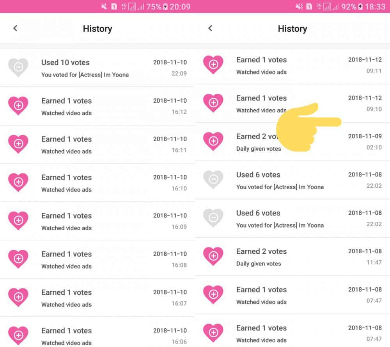The height and width of the screenshot is (347, 390).
Task: Tap the back arrow on the right History screen
Action: pos(210,28)
